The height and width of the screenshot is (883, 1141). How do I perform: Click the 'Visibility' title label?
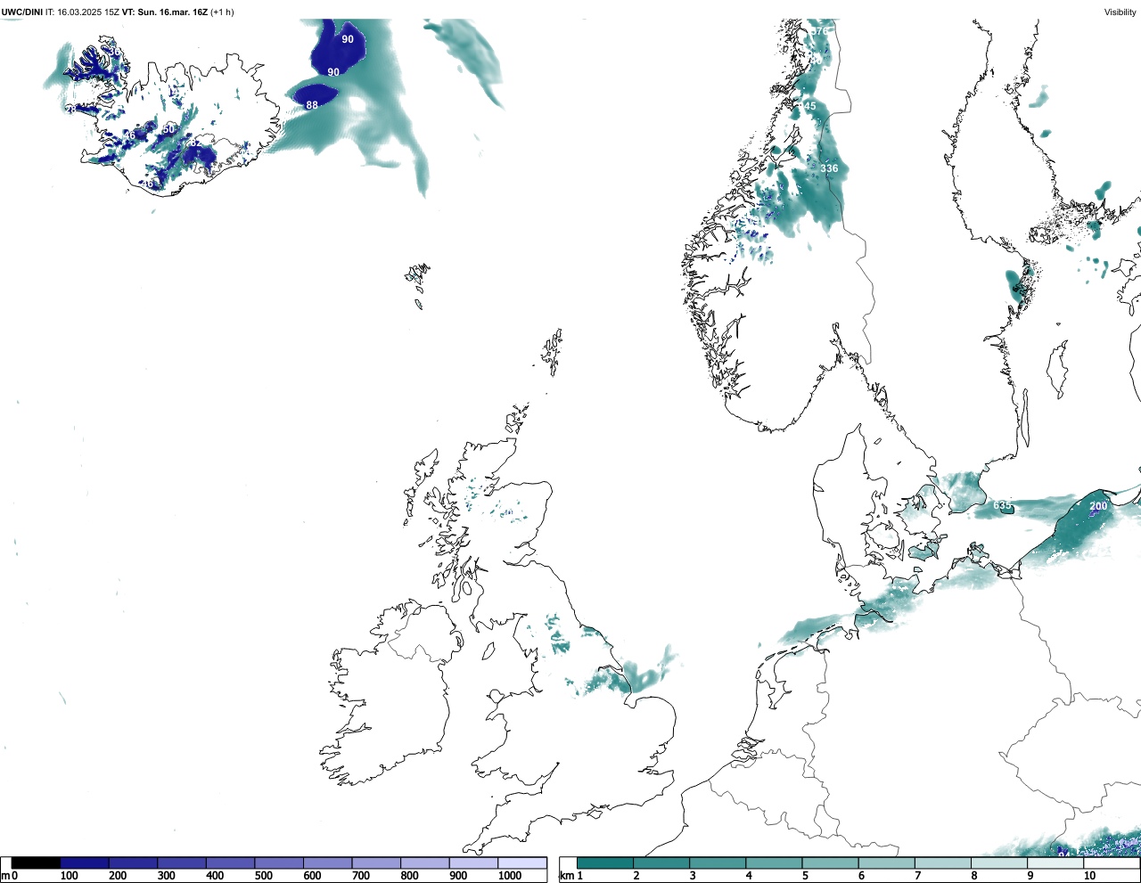pos(1120,12)
